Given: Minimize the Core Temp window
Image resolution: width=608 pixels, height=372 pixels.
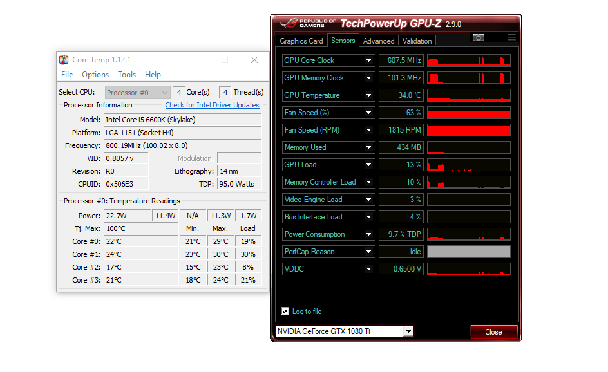Looking at the screenshot, I should (196, 60).
